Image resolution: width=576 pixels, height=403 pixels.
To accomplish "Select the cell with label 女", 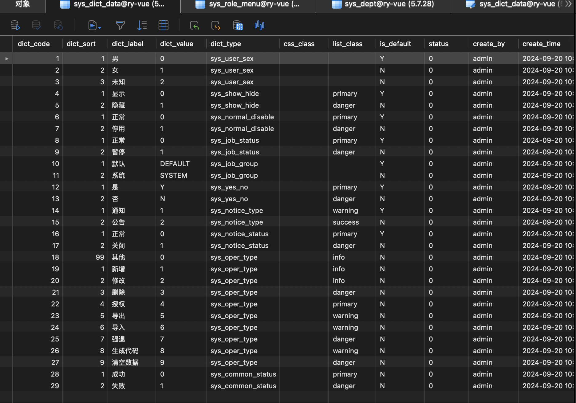I will point(132,70).
